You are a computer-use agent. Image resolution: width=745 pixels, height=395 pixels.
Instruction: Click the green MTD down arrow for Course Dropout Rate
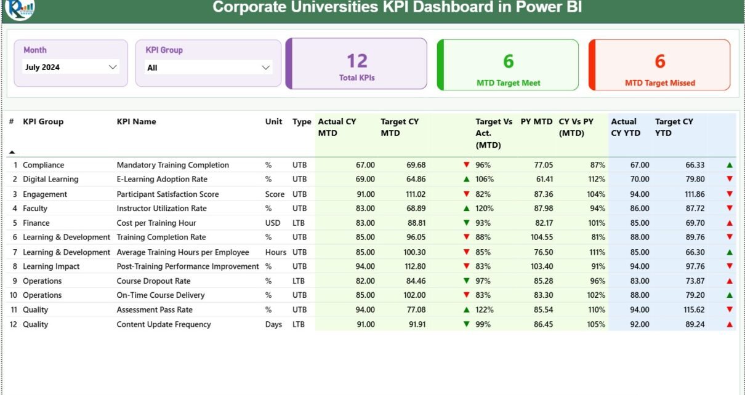point(466,281)
